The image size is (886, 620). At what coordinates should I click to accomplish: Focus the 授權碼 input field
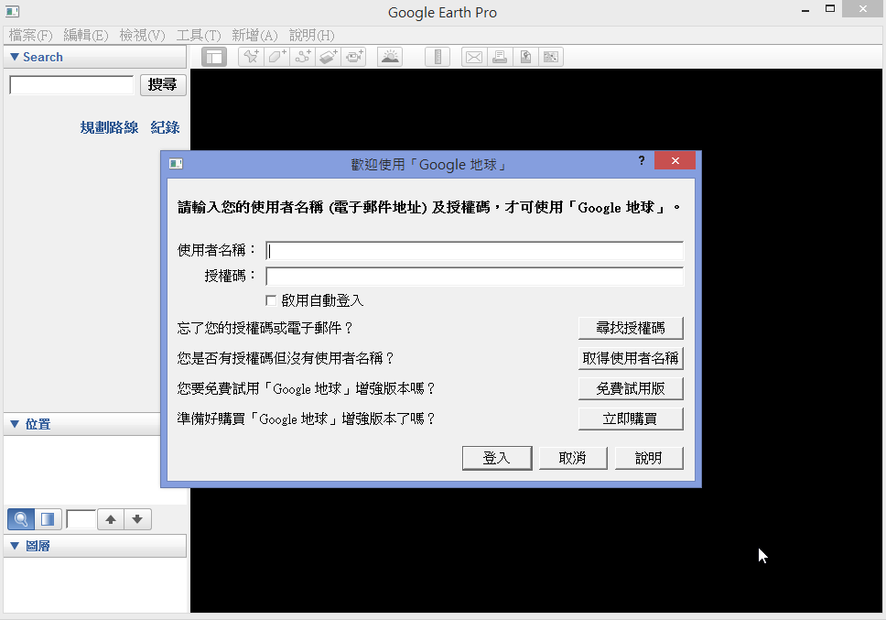(475, 277)
